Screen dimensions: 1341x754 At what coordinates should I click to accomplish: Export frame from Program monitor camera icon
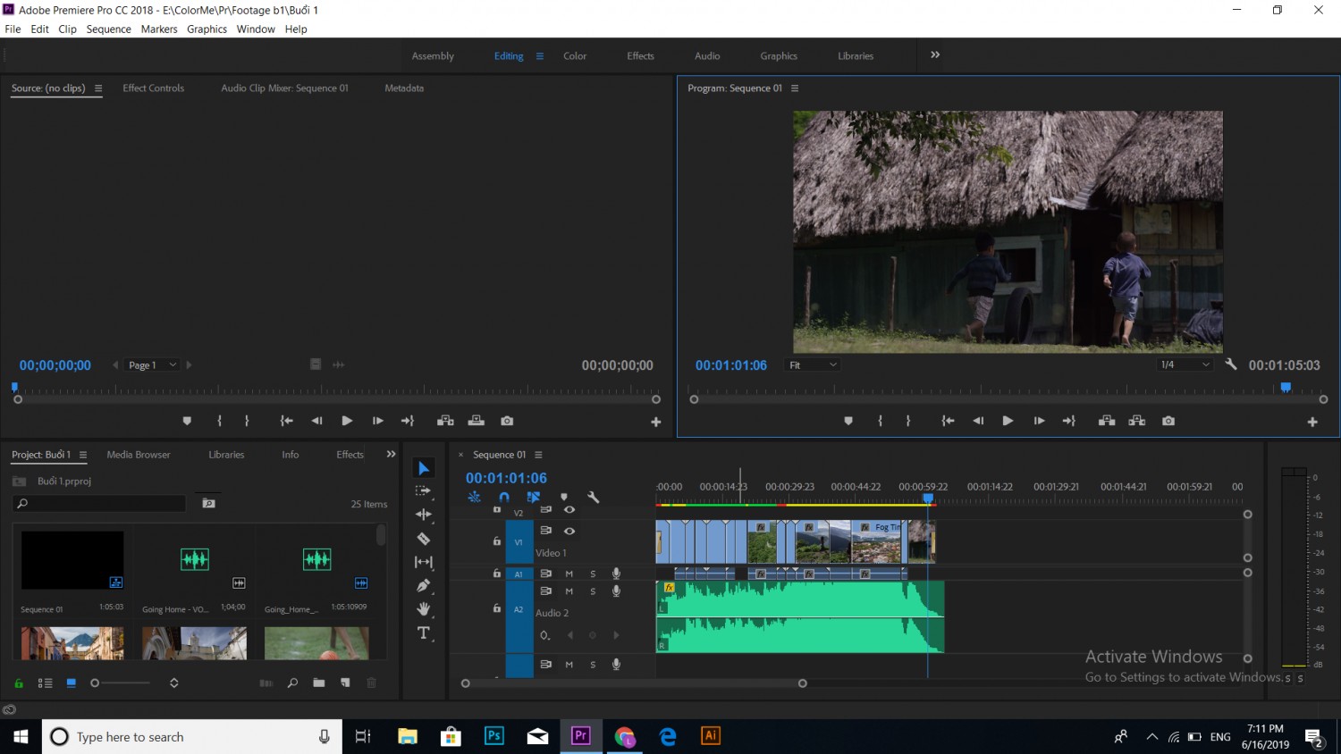(1168, 421)
